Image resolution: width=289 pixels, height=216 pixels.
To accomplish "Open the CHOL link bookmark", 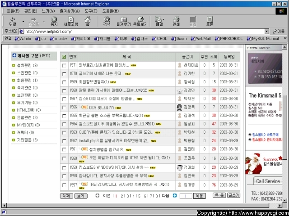I will 159,39.
